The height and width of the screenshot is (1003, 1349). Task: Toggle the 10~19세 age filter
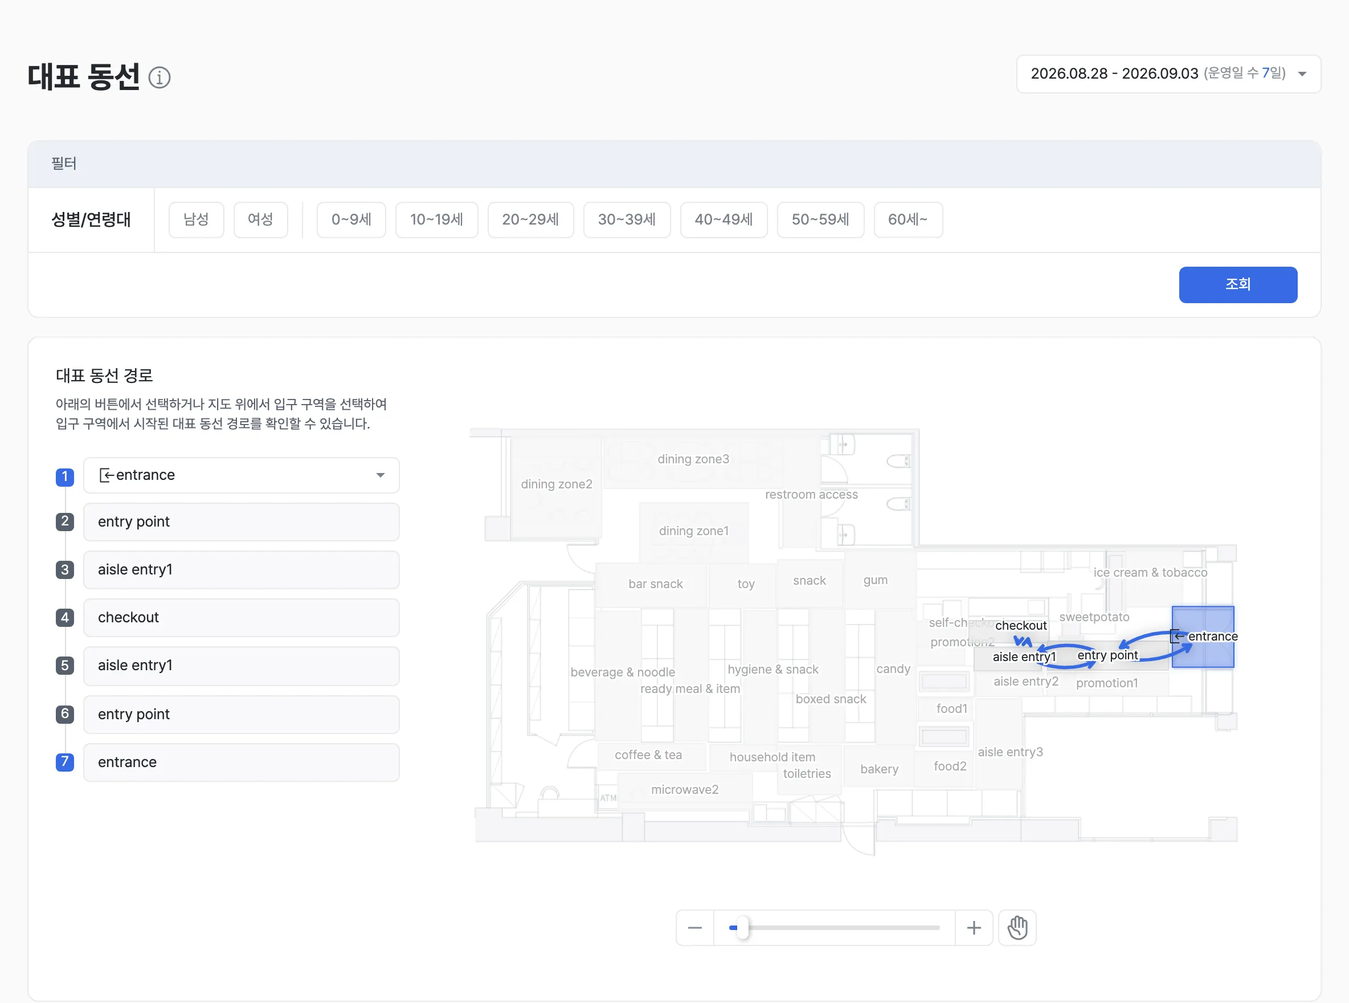[x=436, y=219]
